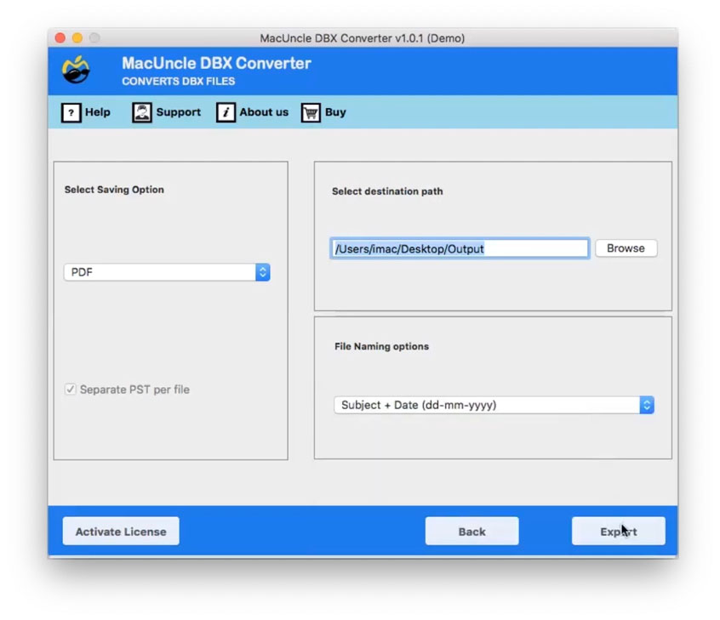
Task: Click the MacUncle DBX Converter logo
Action: (76, 69)
